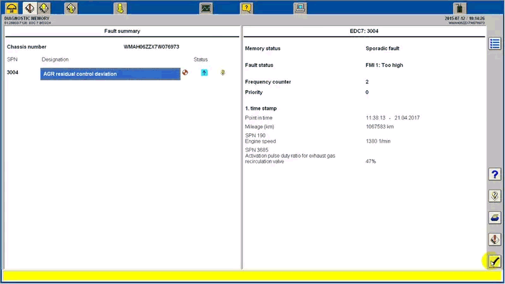Image resolution: width=505 pixels, height=284 pixels.
Task: Click the fourth diamond warning toolbar icon
Action: [x=71, y=8]
